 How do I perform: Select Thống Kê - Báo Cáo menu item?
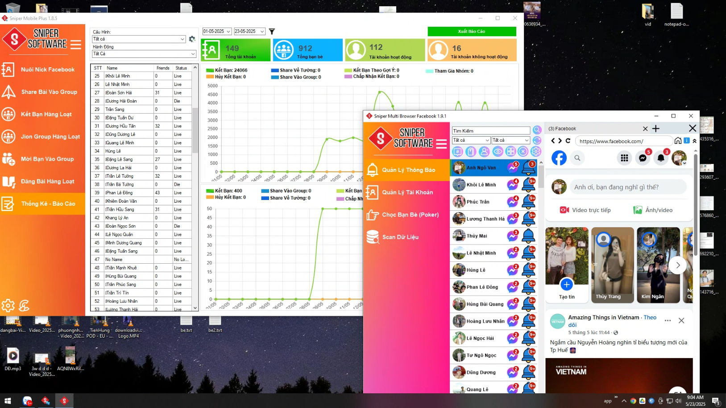pyautogui.click(x=42, y=204)
